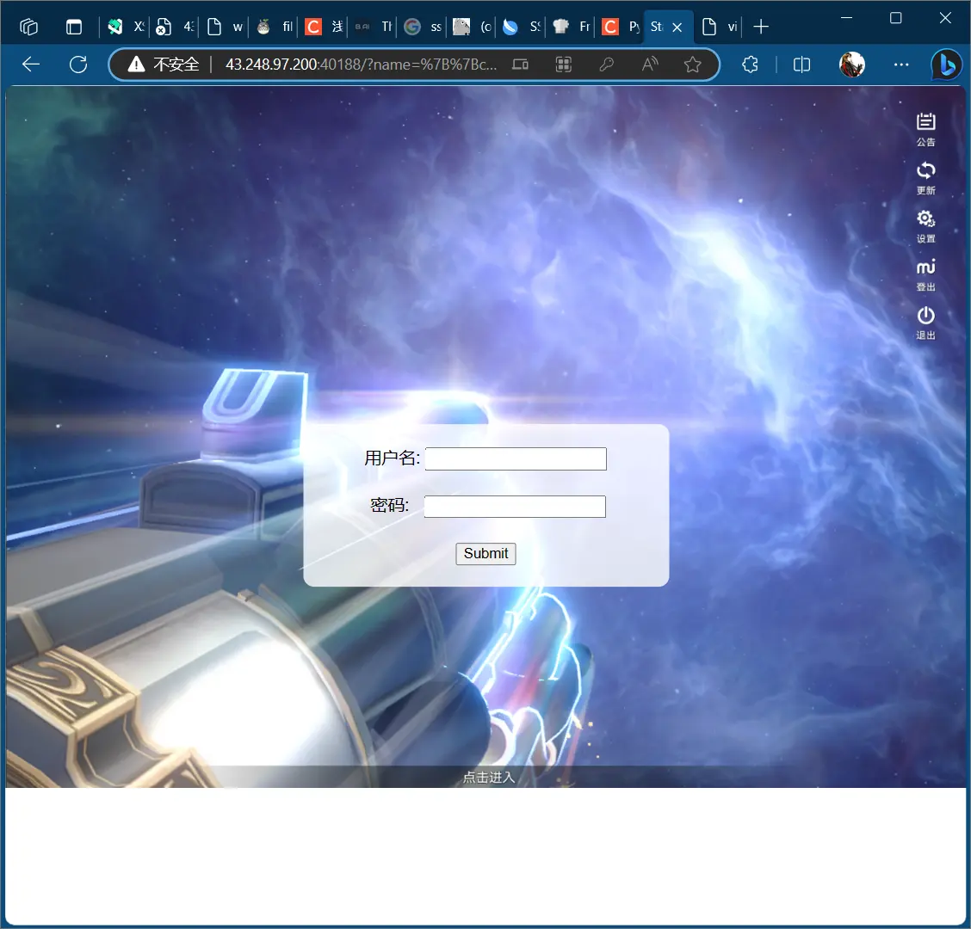Image resolution: width=971 pixels, height=929 pixels.
Task: Open a new browser tab
Action: coord(761,27)
